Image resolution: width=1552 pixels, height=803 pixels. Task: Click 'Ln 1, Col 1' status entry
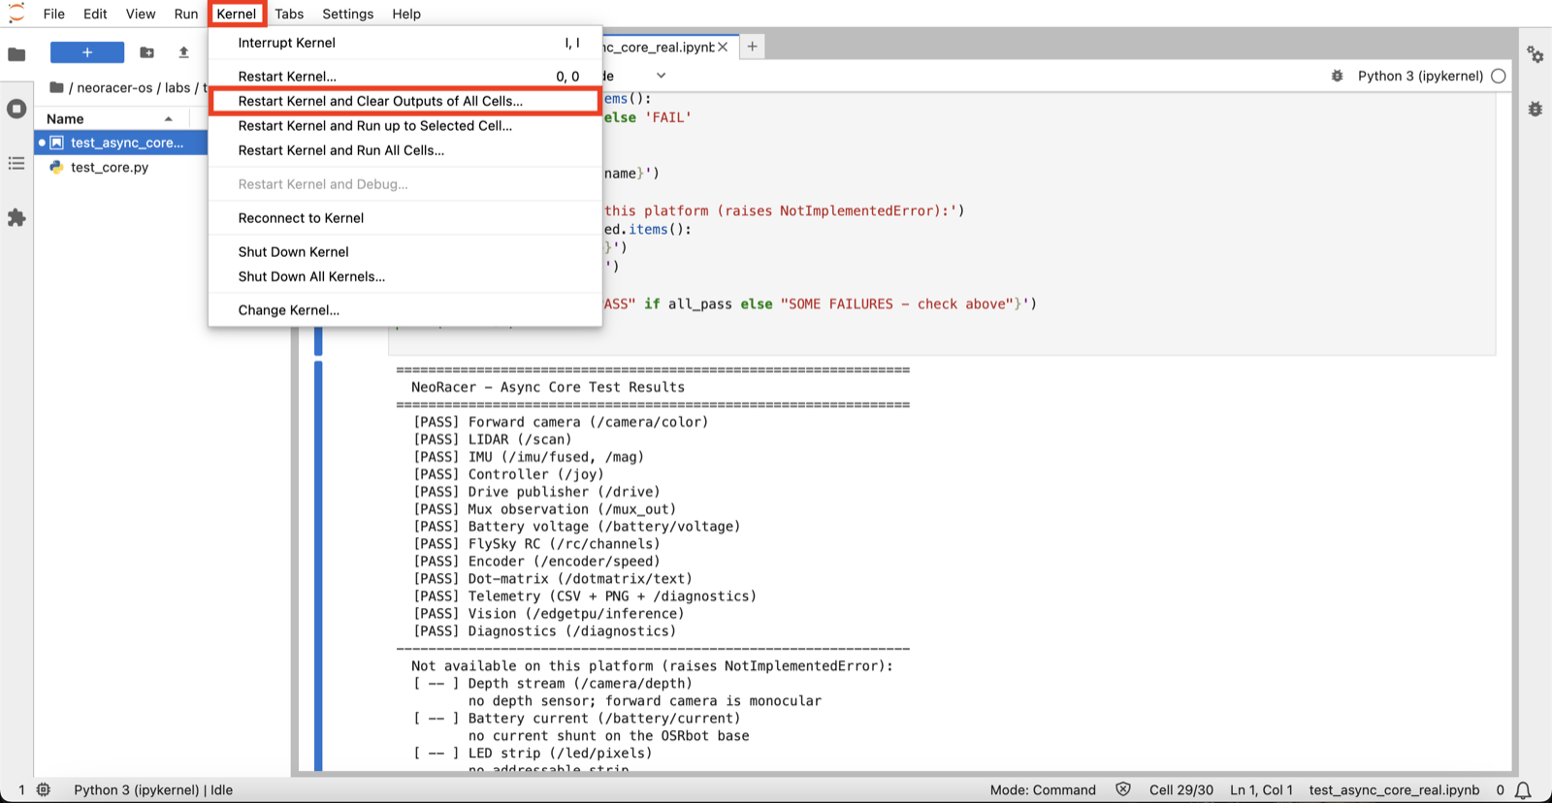click(1261, 789)
